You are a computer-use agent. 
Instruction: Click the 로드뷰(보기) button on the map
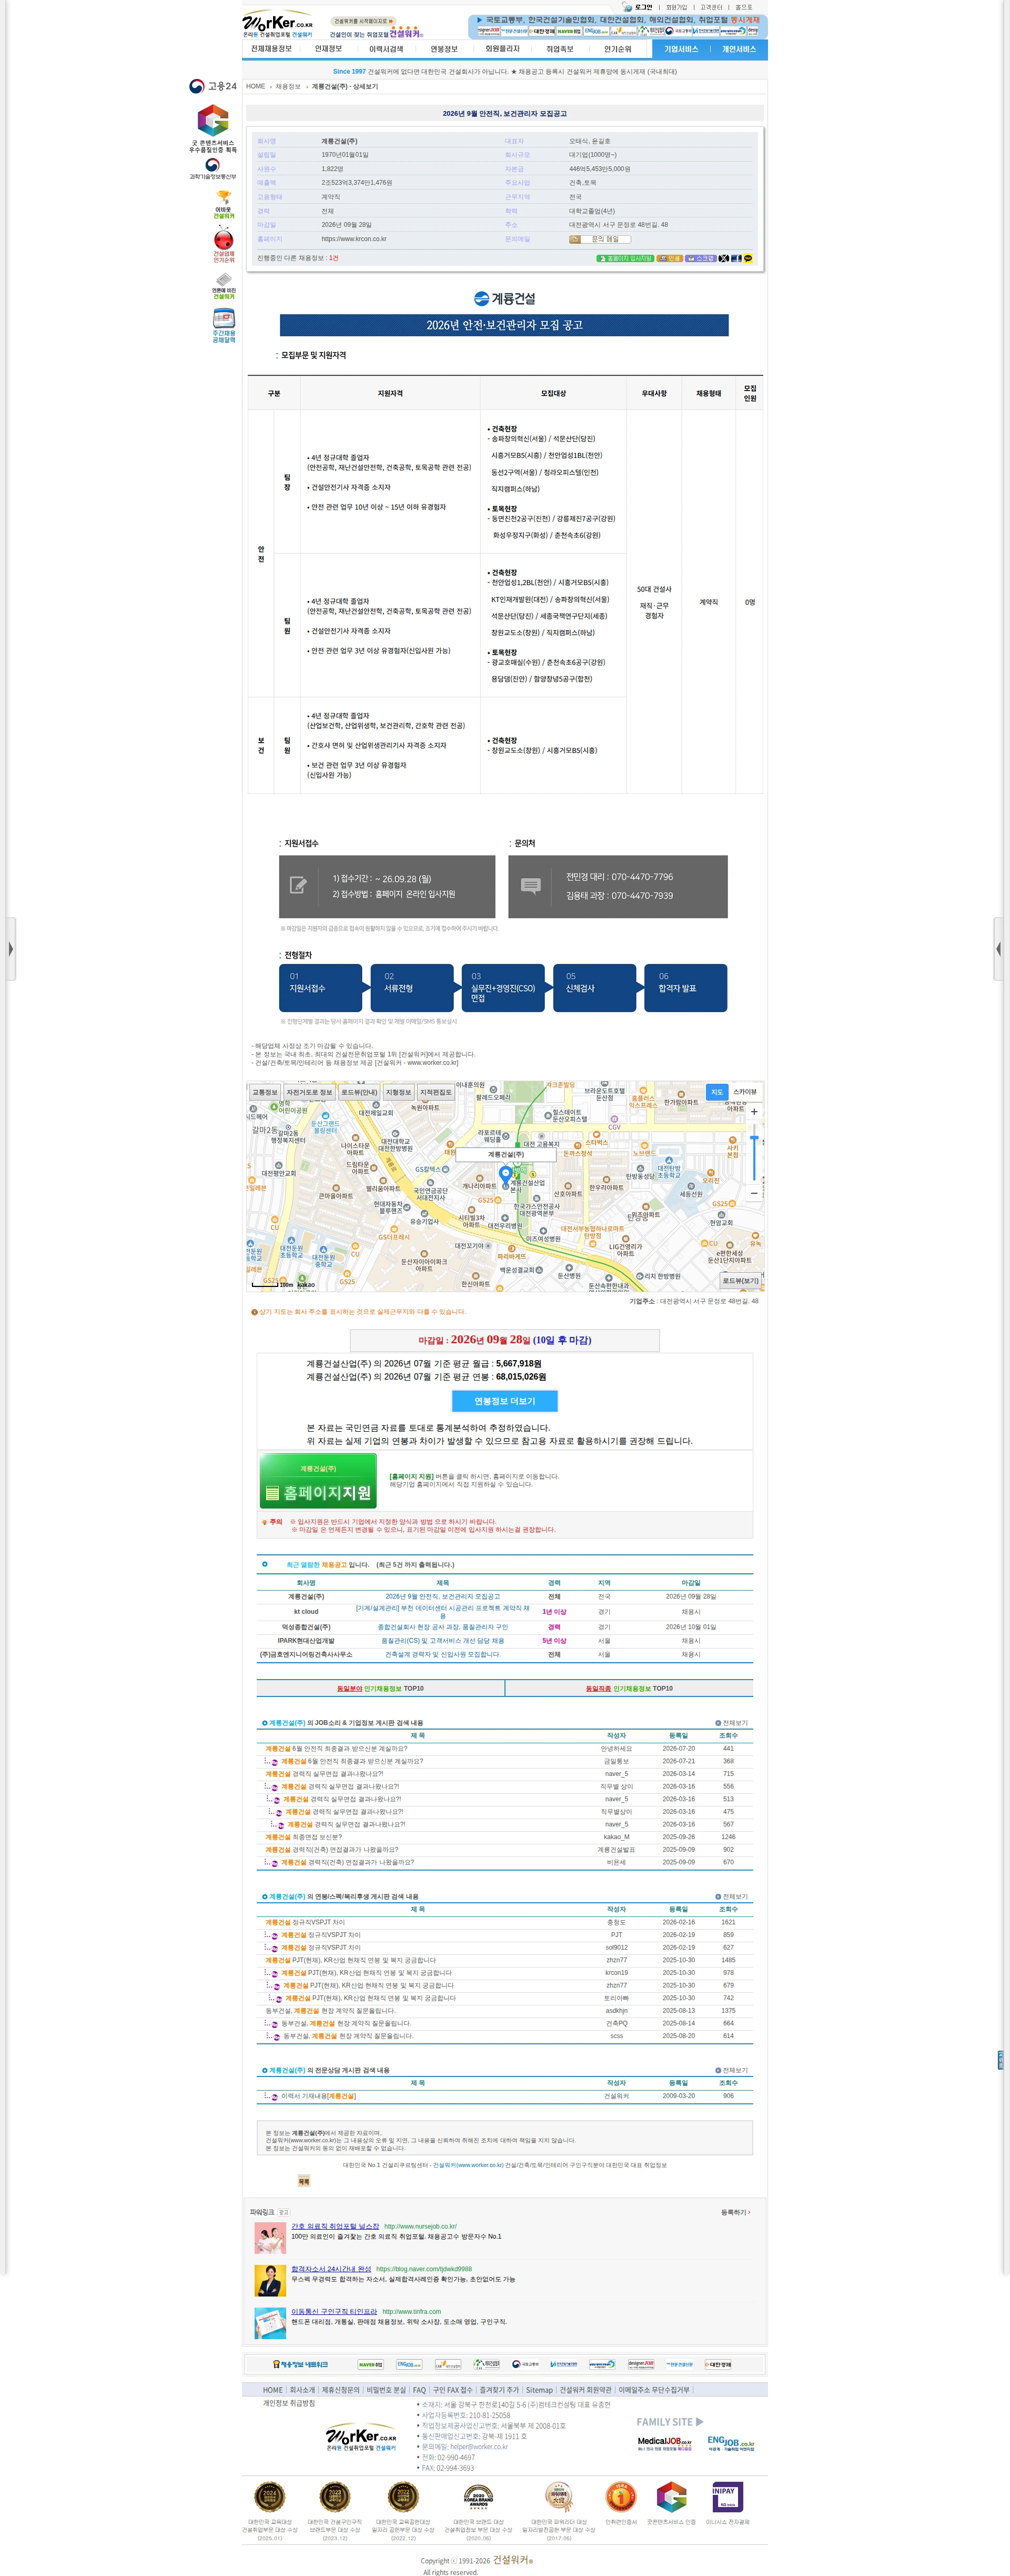pos(740,1280)
